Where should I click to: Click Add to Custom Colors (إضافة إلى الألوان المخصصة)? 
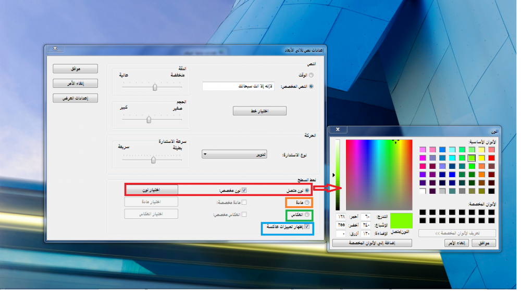(x=372, y=243)
